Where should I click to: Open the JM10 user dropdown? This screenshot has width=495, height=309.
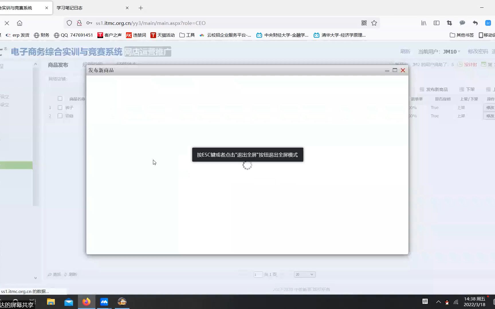(451, 51)
